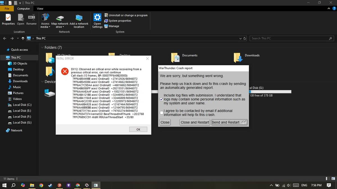Click the Refresh button beside the address bar

point(245,38)
